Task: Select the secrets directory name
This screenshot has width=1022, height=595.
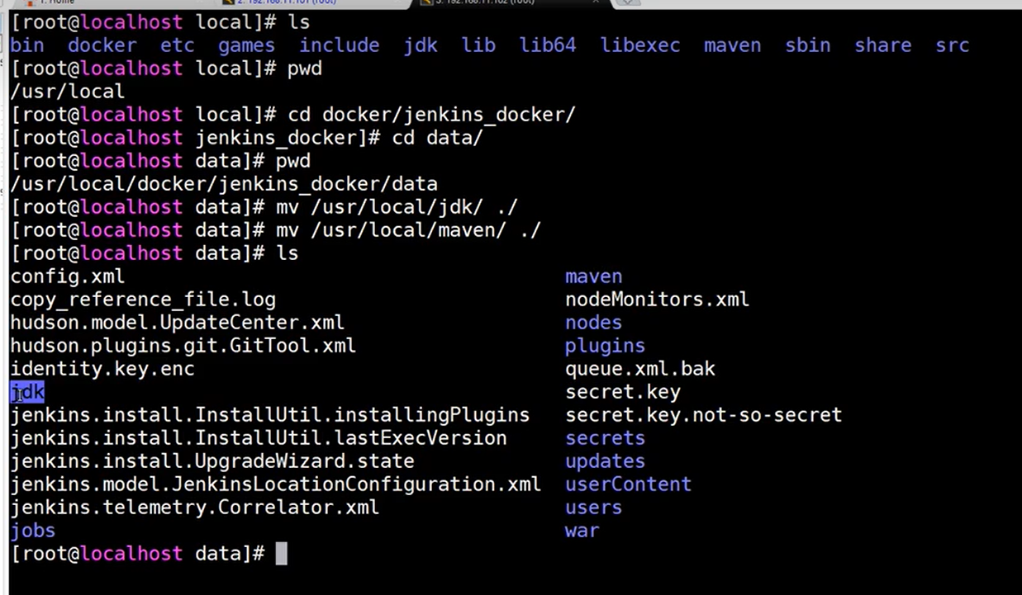Action: pyautogui.click(x=606, y=438)
